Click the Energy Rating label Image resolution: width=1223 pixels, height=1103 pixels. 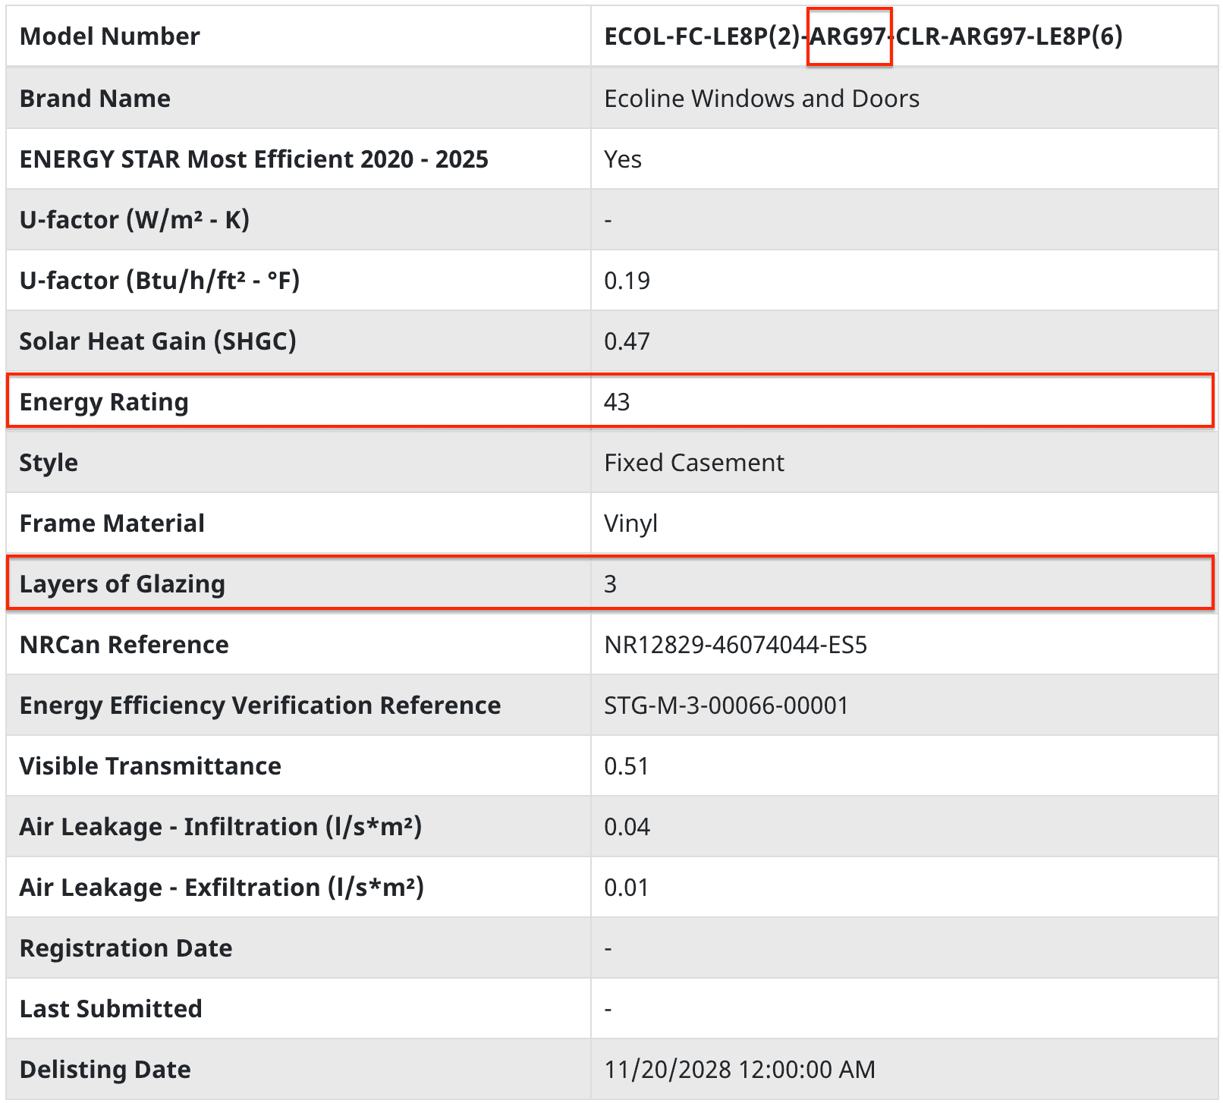click(x=104, y=402)
